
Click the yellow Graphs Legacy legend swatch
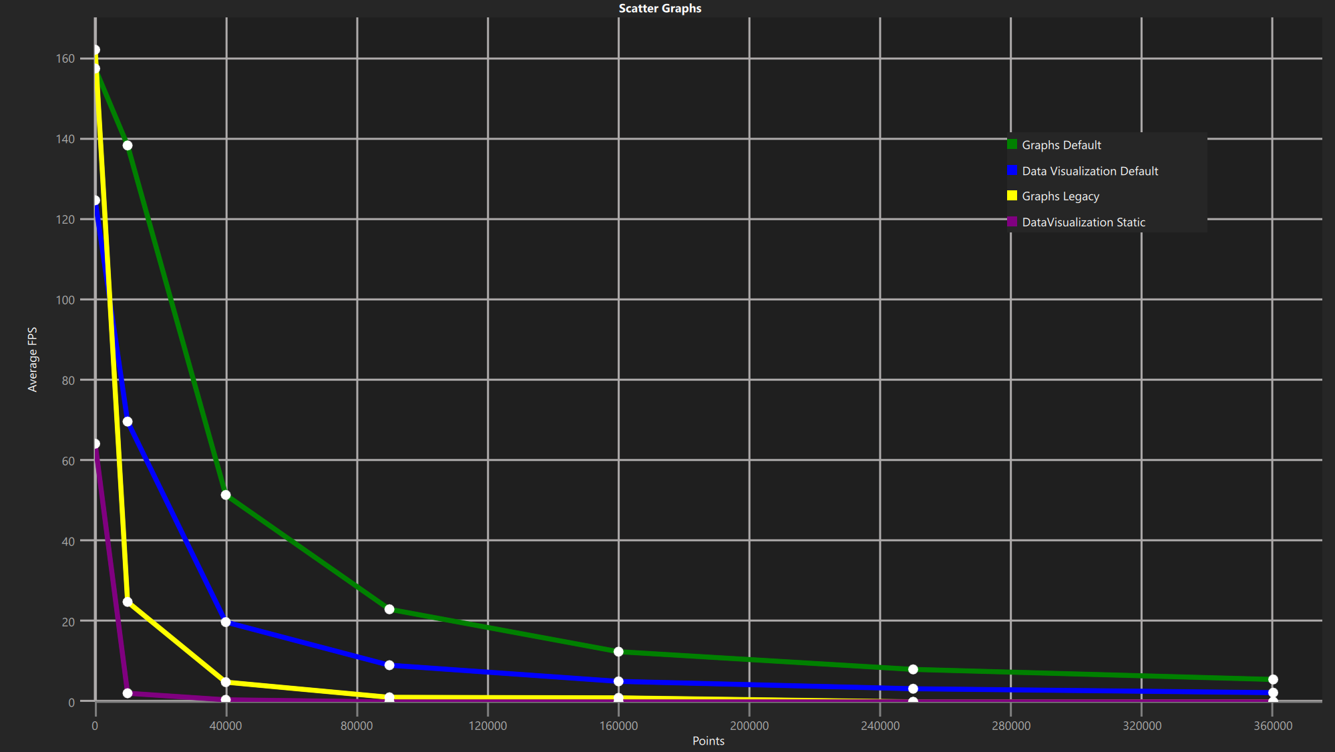(x=1012, y=196)
